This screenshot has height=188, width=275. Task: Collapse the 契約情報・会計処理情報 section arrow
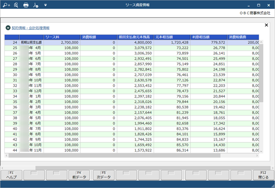coord(8,28)
